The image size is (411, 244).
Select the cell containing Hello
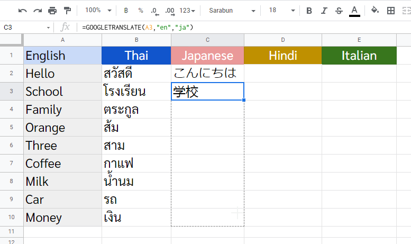(62, 74)
